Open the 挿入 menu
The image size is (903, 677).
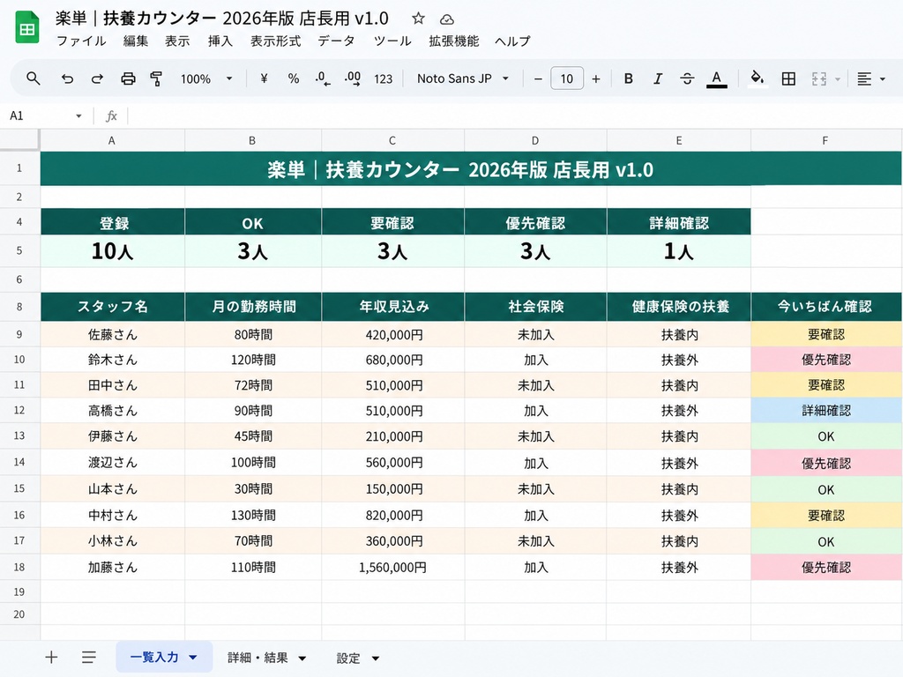[x=220, y=41]
